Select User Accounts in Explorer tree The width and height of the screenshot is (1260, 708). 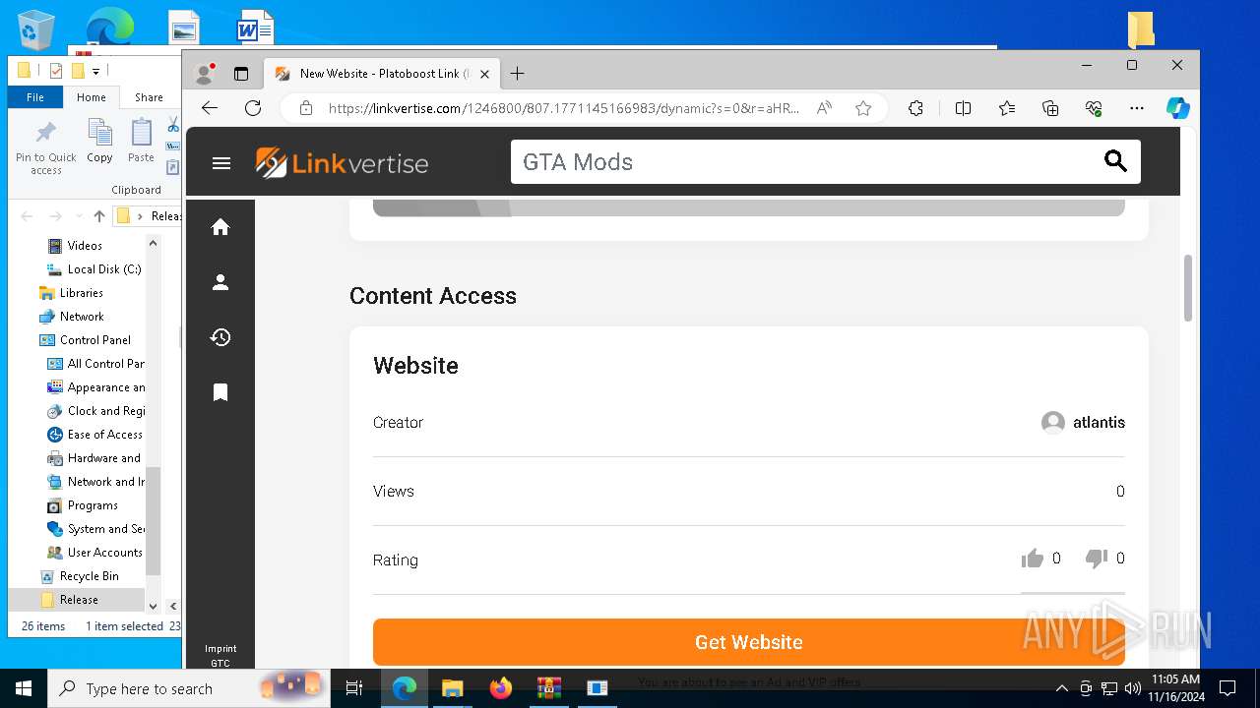pos(104,553)
